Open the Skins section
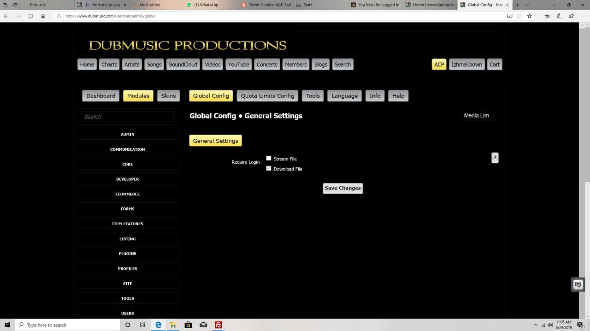This screenshot has height=331, width=590. coord(168,96)
